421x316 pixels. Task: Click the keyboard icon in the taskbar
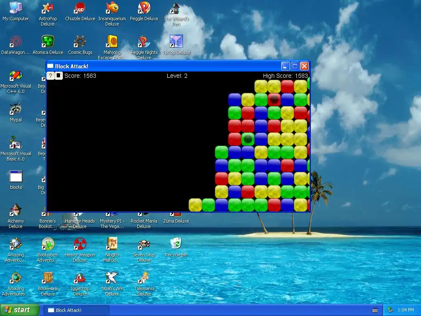click(x=375, y=310)
